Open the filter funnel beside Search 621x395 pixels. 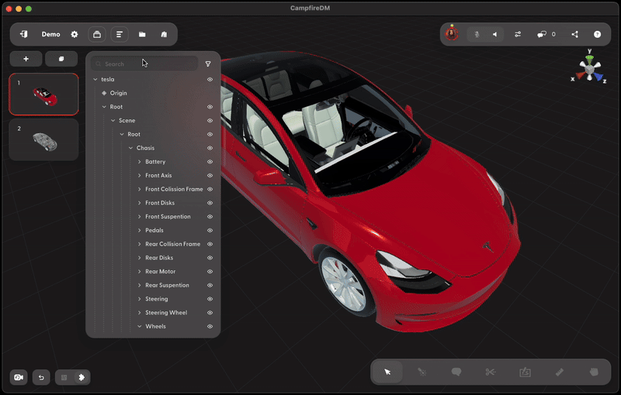(x=208, y=64)
